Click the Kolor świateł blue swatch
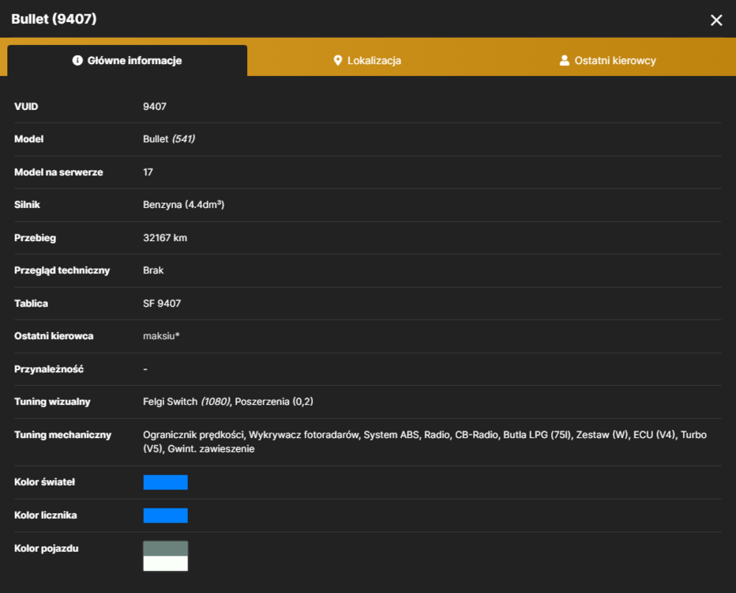Screen dimensions: 736x593 point(165,482)
